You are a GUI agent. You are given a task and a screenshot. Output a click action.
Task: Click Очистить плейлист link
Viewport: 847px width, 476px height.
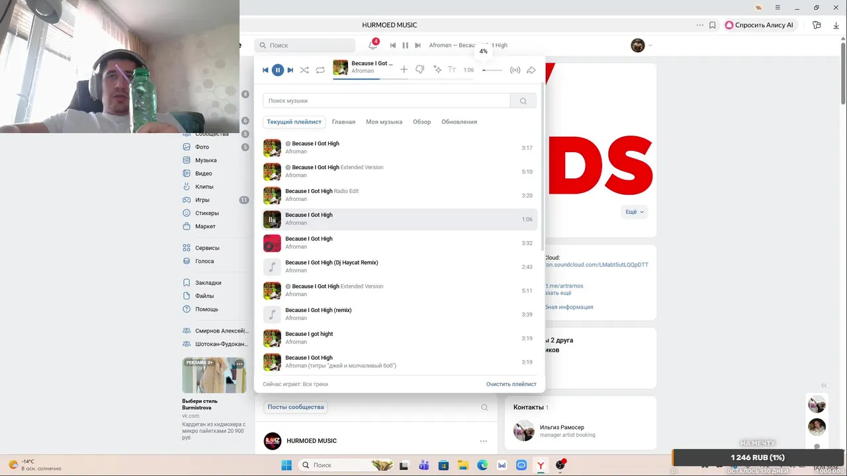point(511,384)
